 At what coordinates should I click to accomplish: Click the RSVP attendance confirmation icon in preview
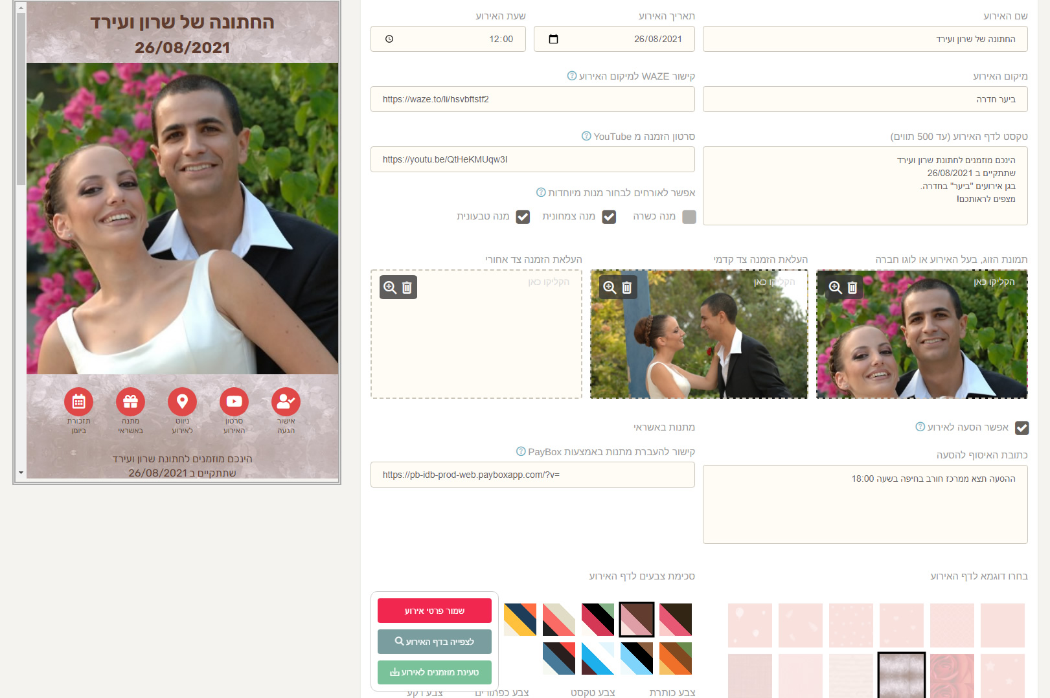(286, 402)
